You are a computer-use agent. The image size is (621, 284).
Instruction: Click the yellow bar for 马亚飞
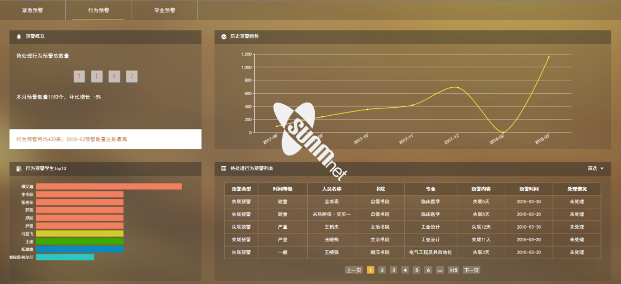pos(79,234)
